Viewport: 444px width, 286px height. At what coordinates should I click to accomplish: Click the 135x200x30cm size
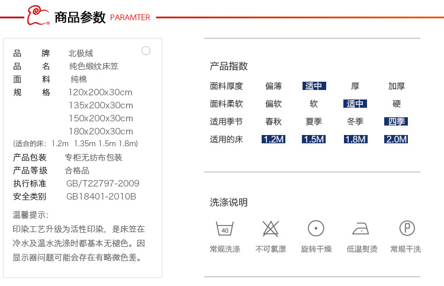point(101,105)
